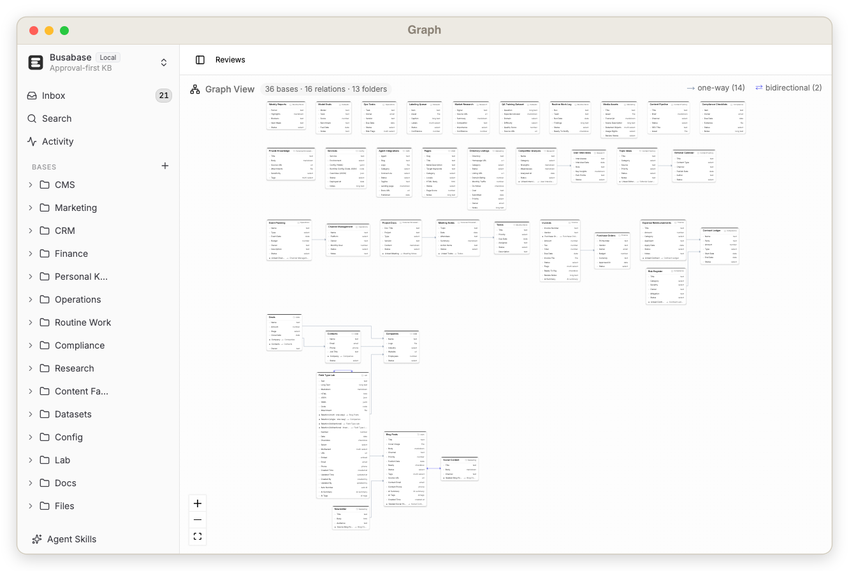
Task: Toggle the sidebar panel icon
Action: [x=200, y=60]
